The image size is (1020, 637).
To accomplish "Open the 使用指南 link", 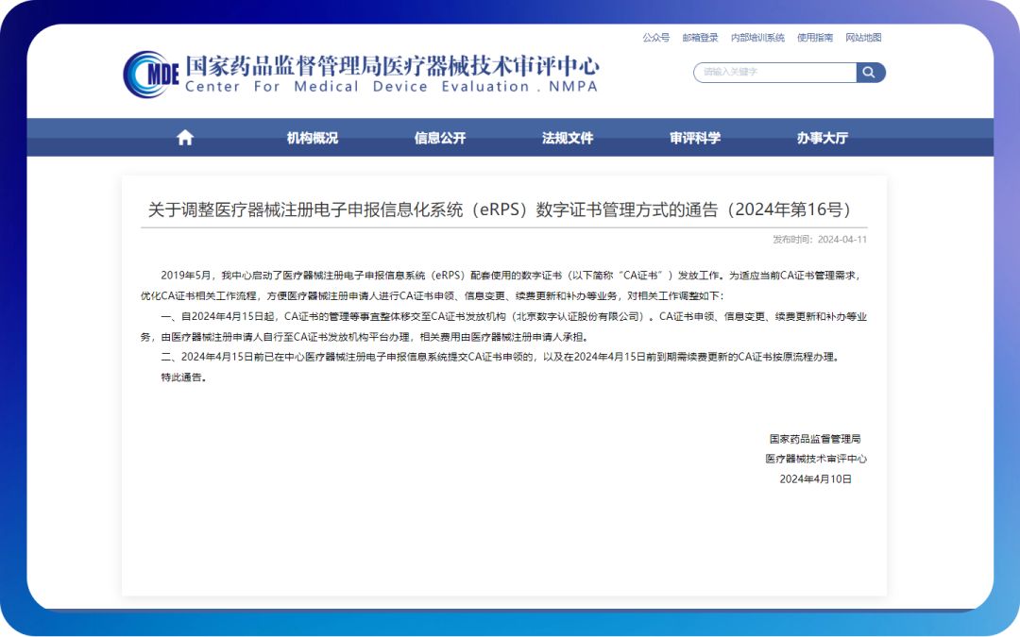I will coord(814,38).
